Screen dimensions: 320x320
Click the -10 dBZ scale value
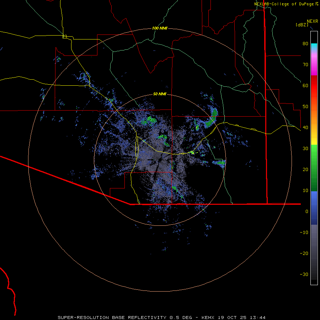[304, 233]
